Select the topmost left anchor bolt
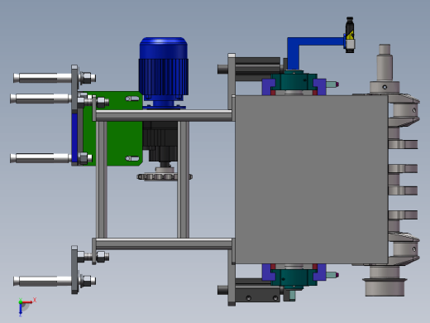Image resolution: width=430 pixels, height=323 pixels. 55,78
